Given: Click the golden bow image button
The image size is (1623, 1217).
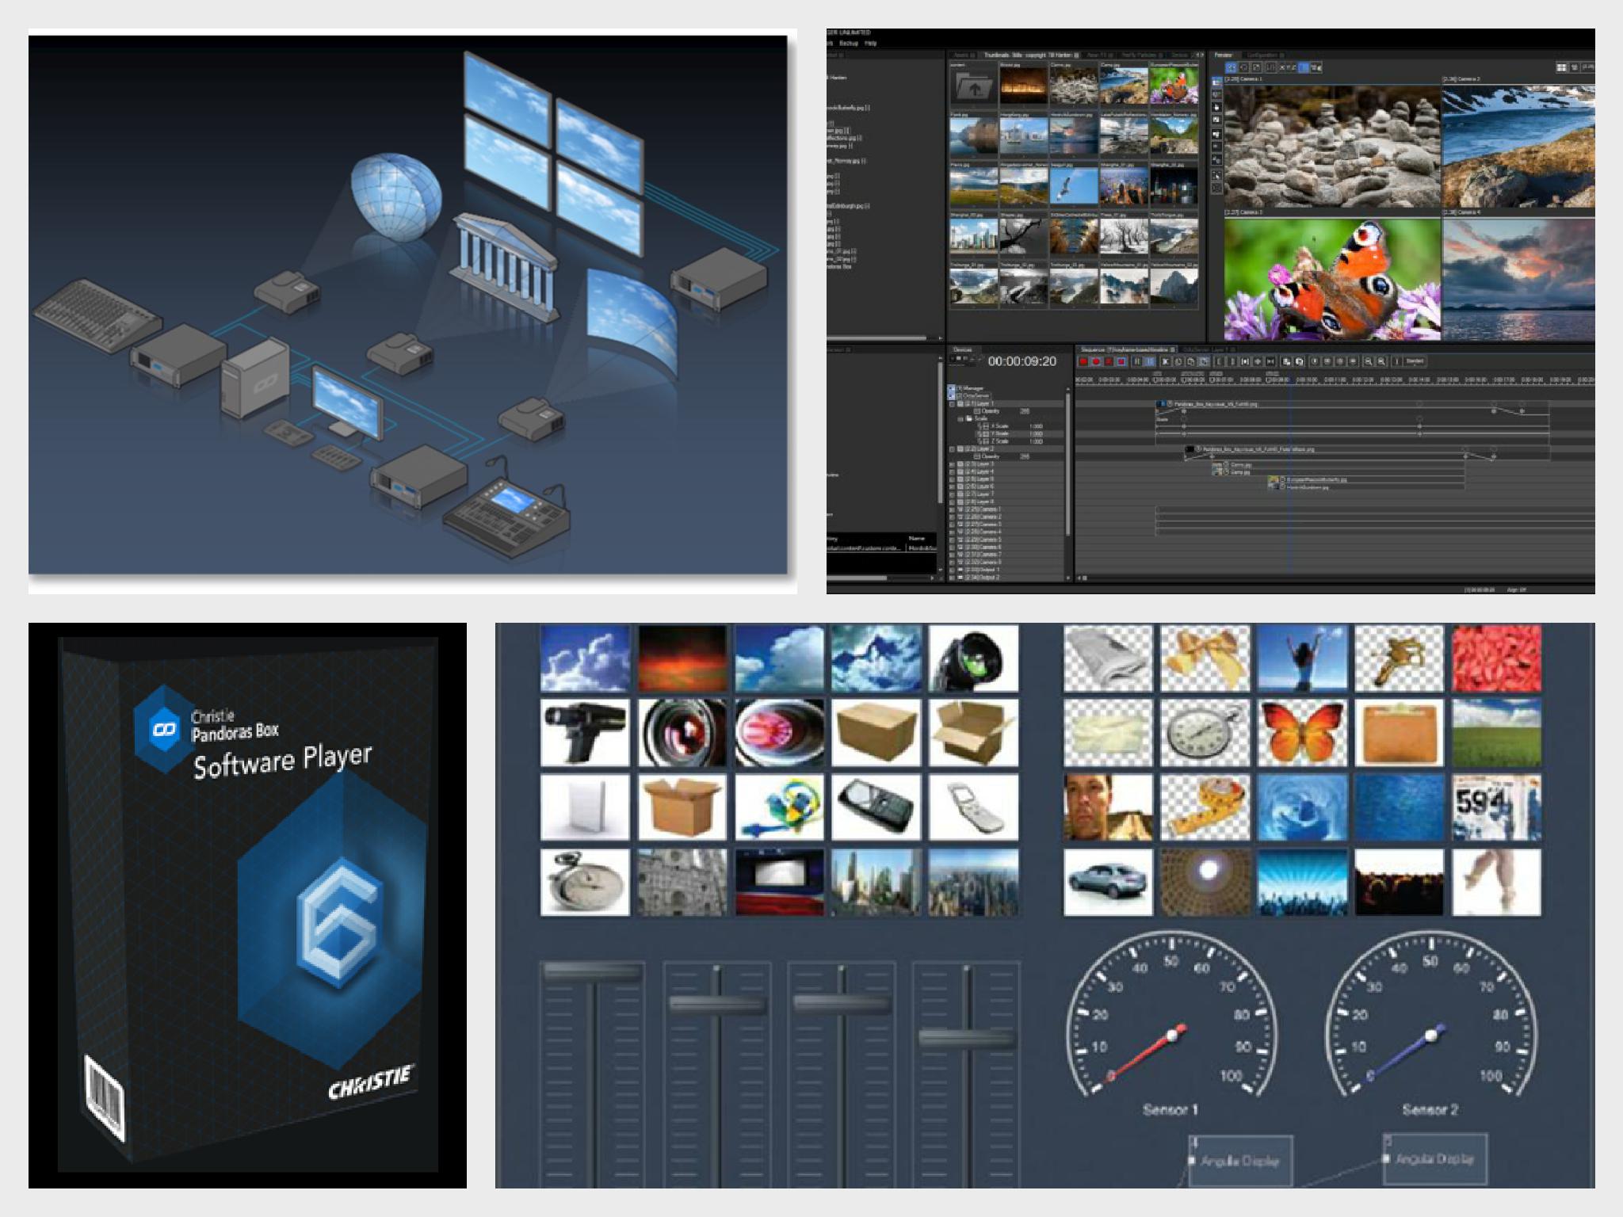Looking at the screenshot, I should click(1205, 658).
